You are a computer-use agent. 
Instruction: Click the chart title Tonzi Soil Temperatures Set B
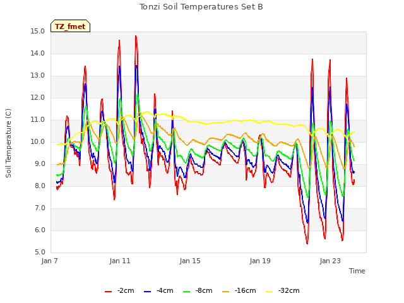point(201,7)
